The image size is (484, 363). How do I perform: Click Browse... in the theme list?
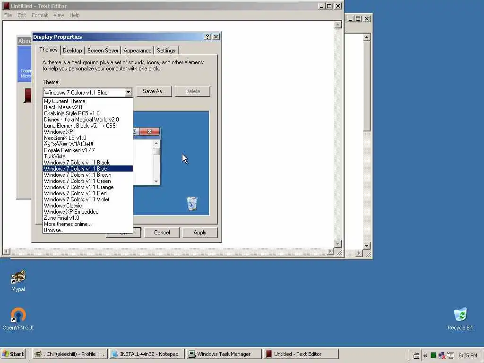point(87,230)
